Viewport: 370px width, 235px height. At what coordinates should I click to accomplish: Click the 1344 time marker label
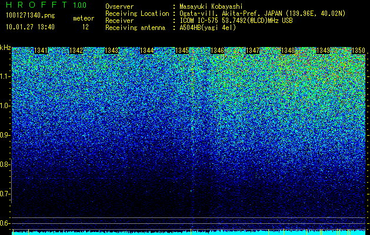147,51
